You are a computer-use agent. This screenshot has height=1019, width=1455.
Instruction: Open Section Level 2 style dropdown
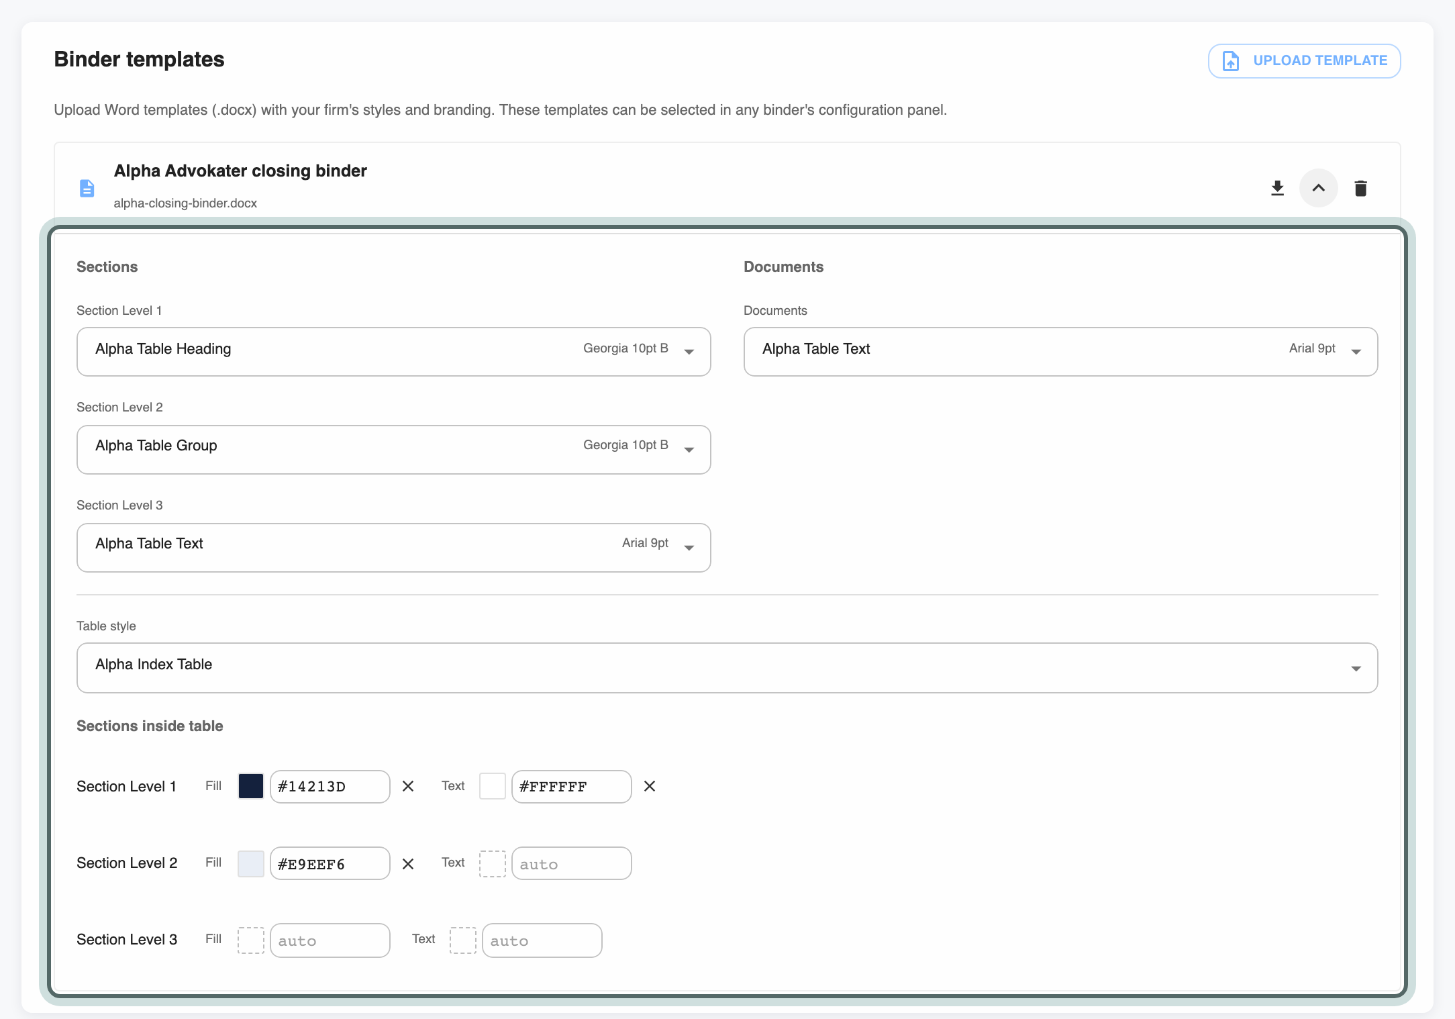point(393,450)
